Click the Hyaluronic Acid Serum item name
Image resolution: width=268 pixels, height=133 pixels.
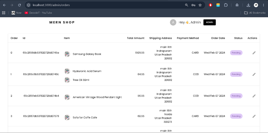(x=87, y=71)
